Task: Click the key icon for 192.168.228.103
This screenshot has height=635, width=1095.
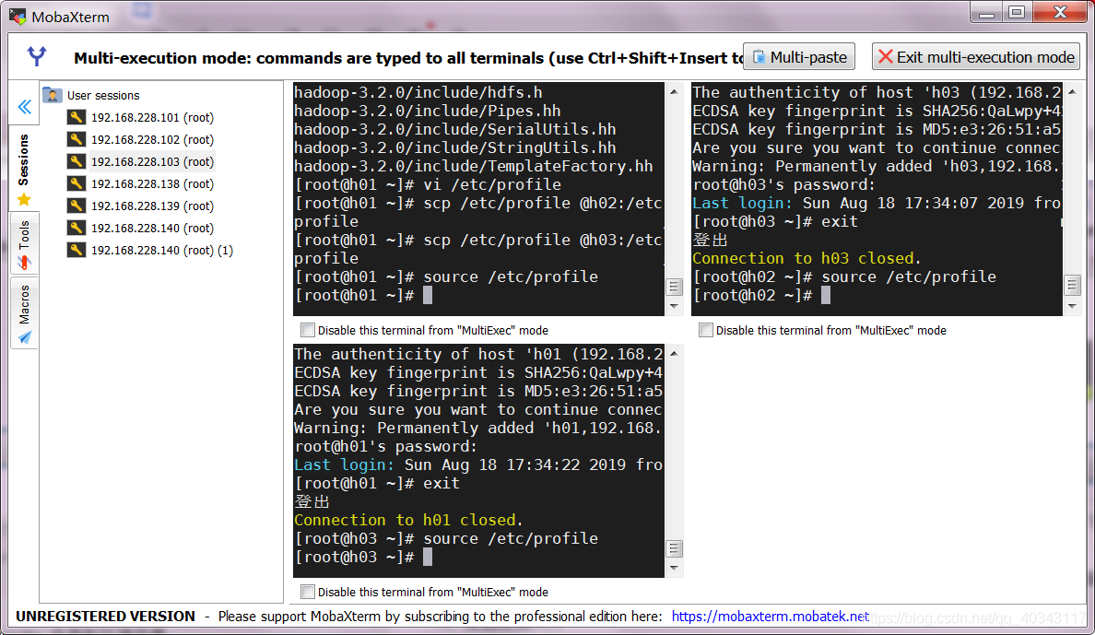Action: click(77, 161)
